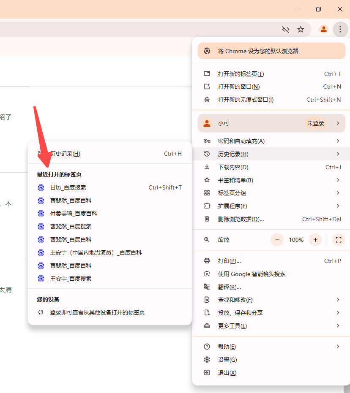Click the key icon for passwords

207,141
